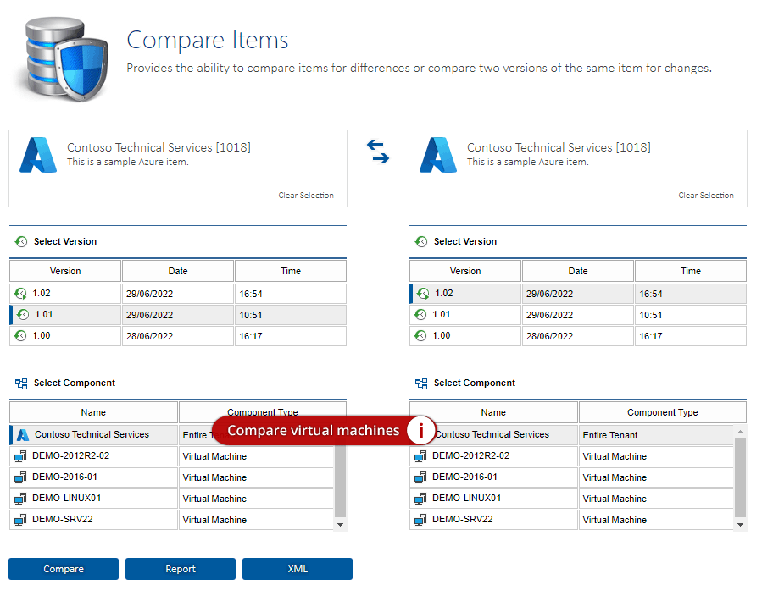
Task: Click right item title Contoso Technical Services [1018]
Action: 559,147
